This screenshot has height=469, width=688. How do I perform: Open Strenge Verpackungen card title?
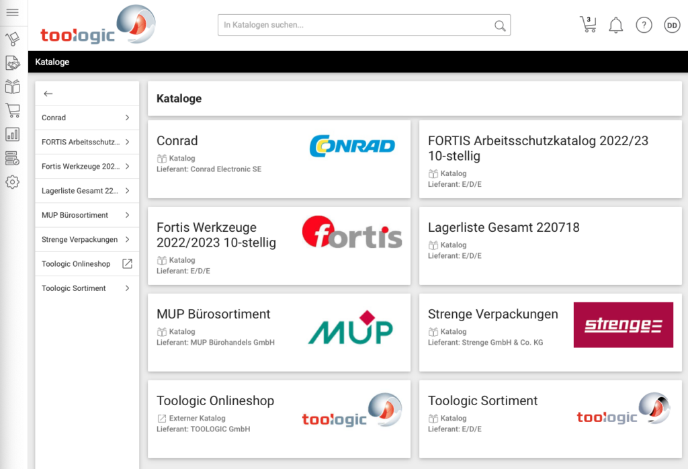492,314
